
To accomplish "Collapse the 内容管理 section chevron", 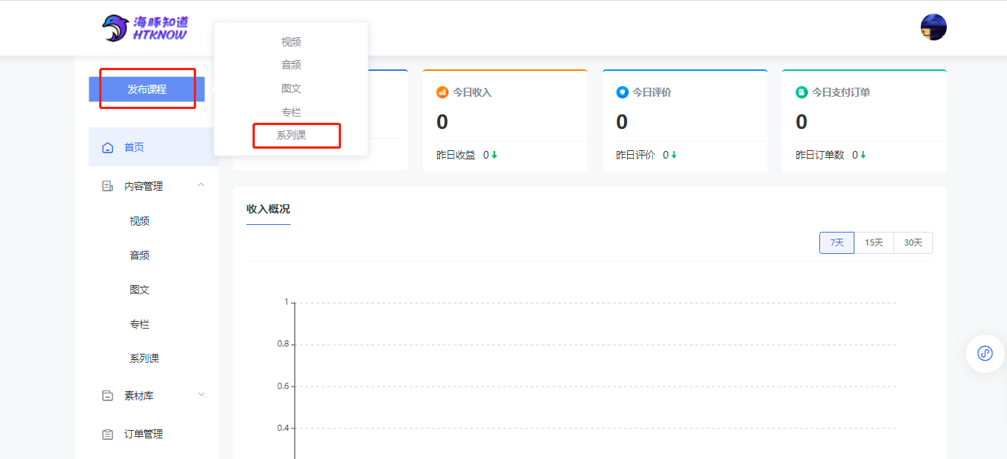I will pos(201,185).
